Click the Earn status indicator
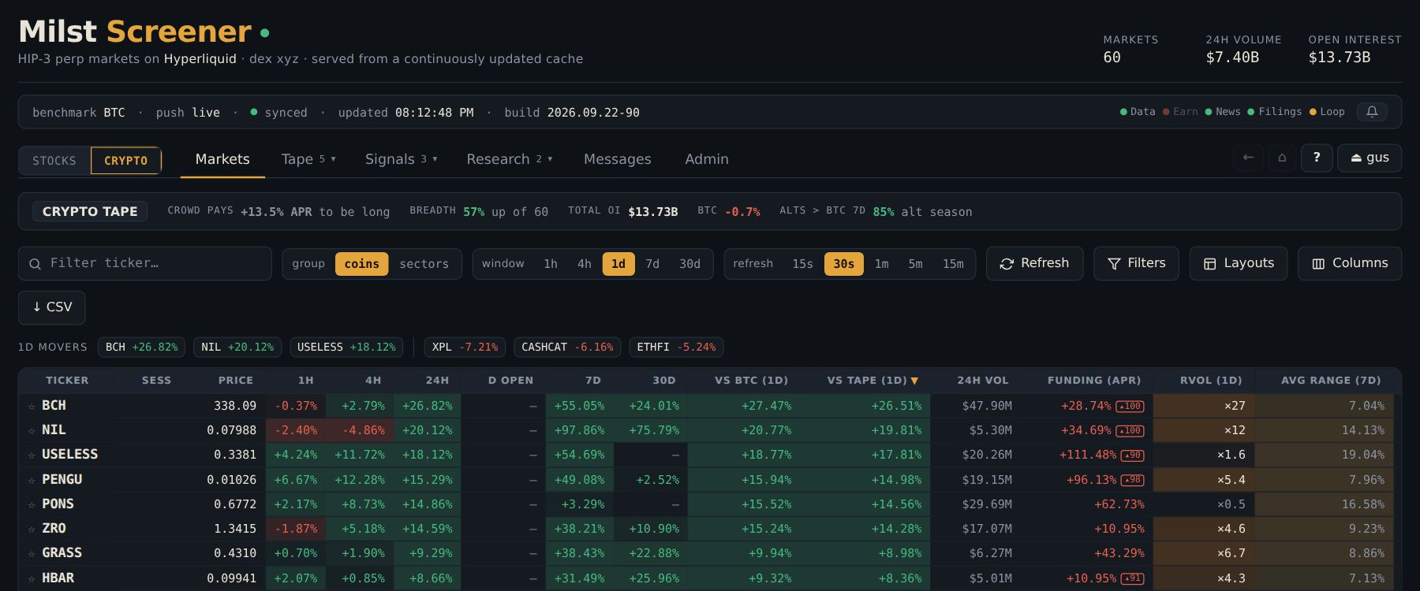 [1180, 112]
